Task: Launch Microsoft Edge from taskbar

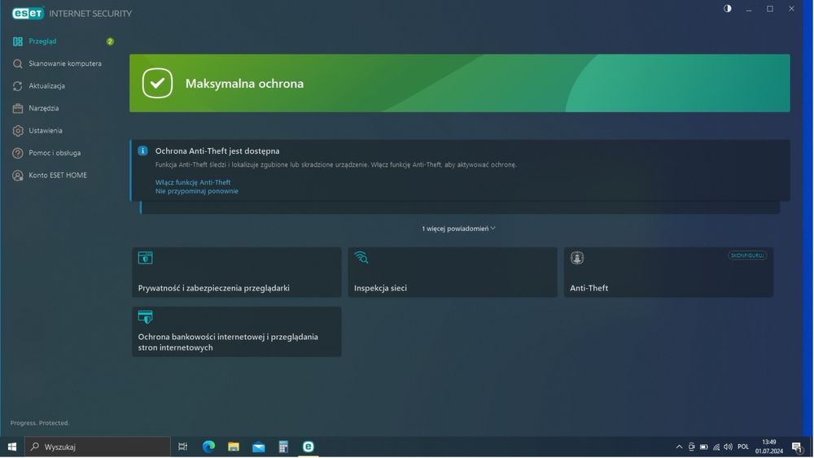Action: (x=208, y=447)
